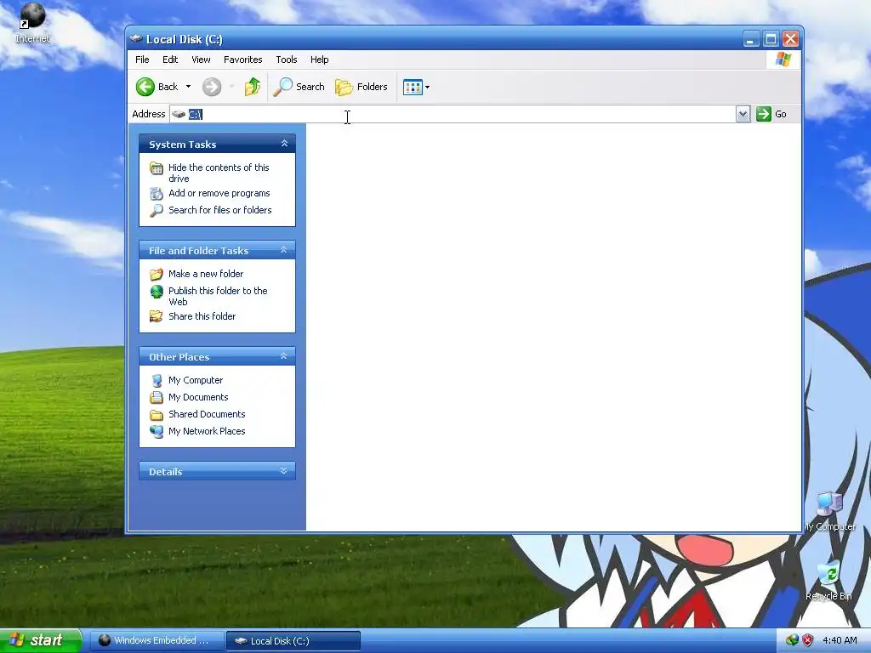Select the My Computer desktop icon

click(x=829, y=511)
